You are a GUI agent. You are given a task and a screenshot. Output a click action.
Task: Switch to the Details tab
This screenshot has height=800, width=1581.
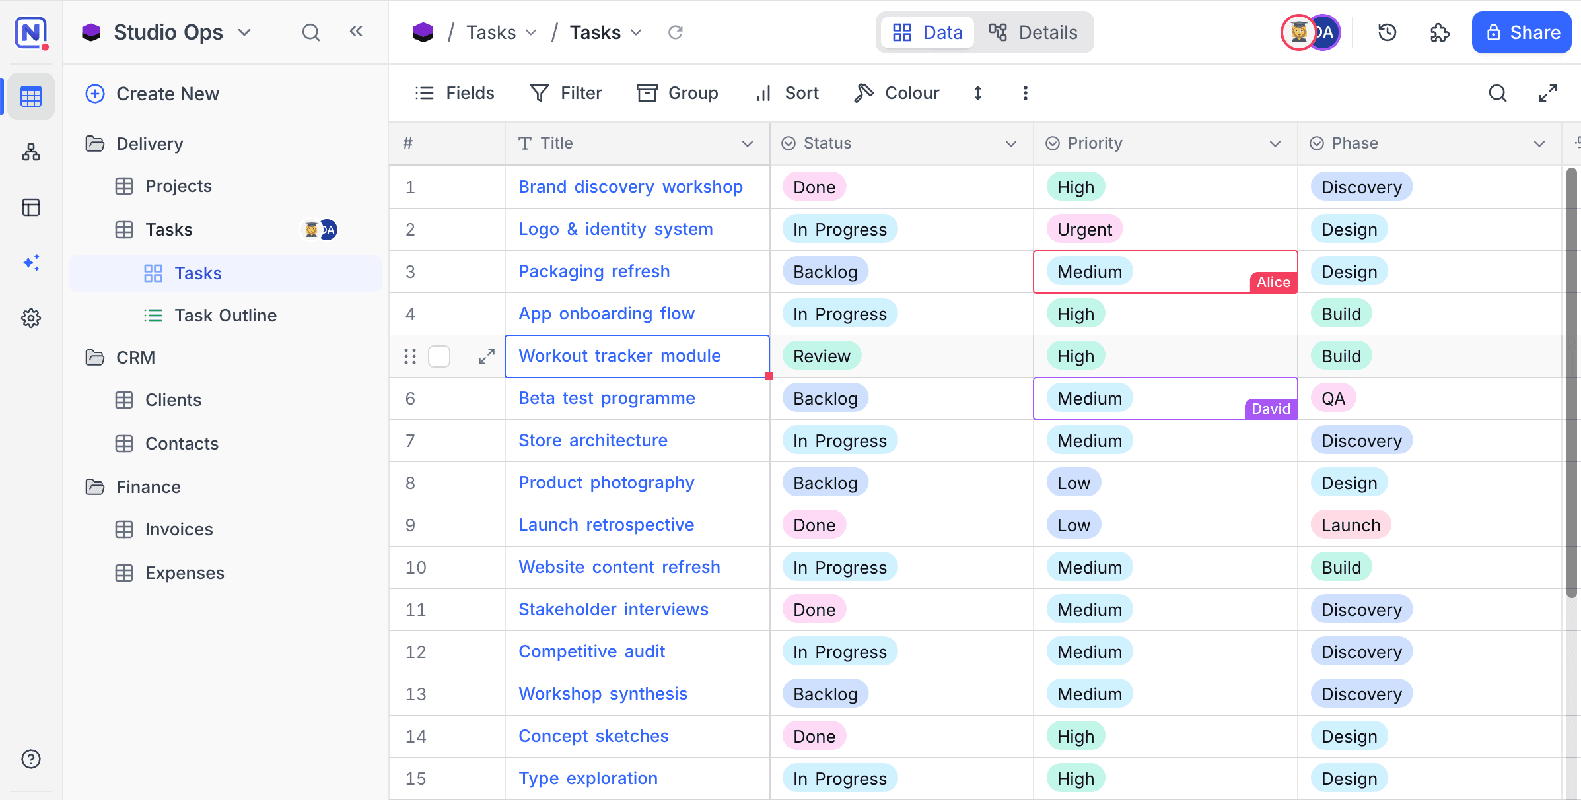pos(1033,32)
